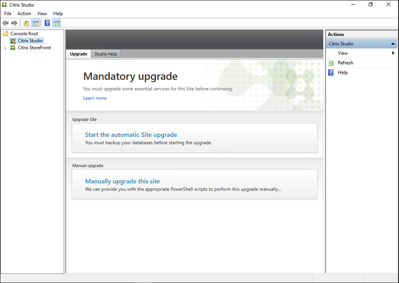Expand the Citrix StoreFront tree node
The width and height of the screenshot is (399, 283).
(5, 48)
